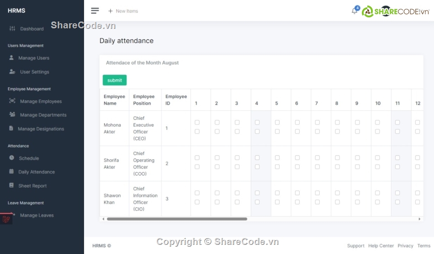This screenshot has width=434, height=254.
Task: Click the Schedule clock icon
Action: click(11, 158)
